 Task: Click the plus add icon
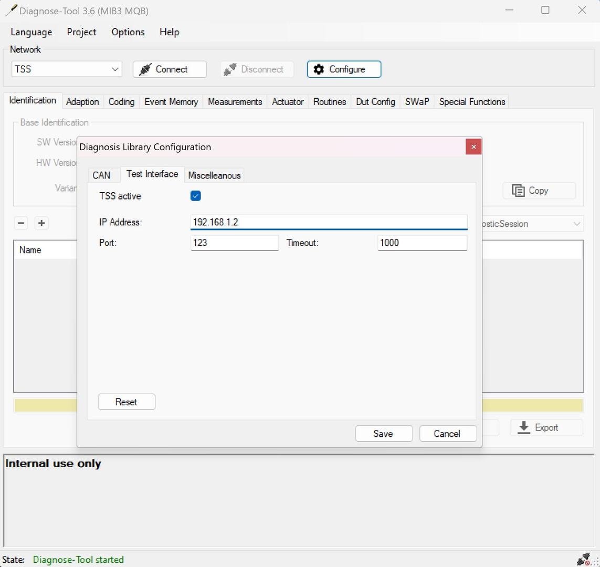[41, 223]
